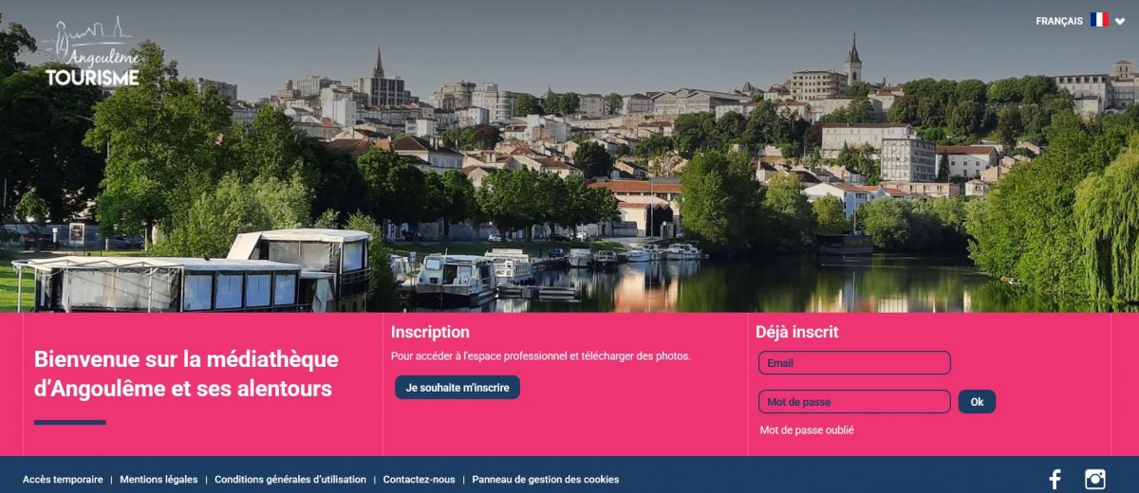Submit login with the Ok button
1139x493 pixels.
pos(977,402)
